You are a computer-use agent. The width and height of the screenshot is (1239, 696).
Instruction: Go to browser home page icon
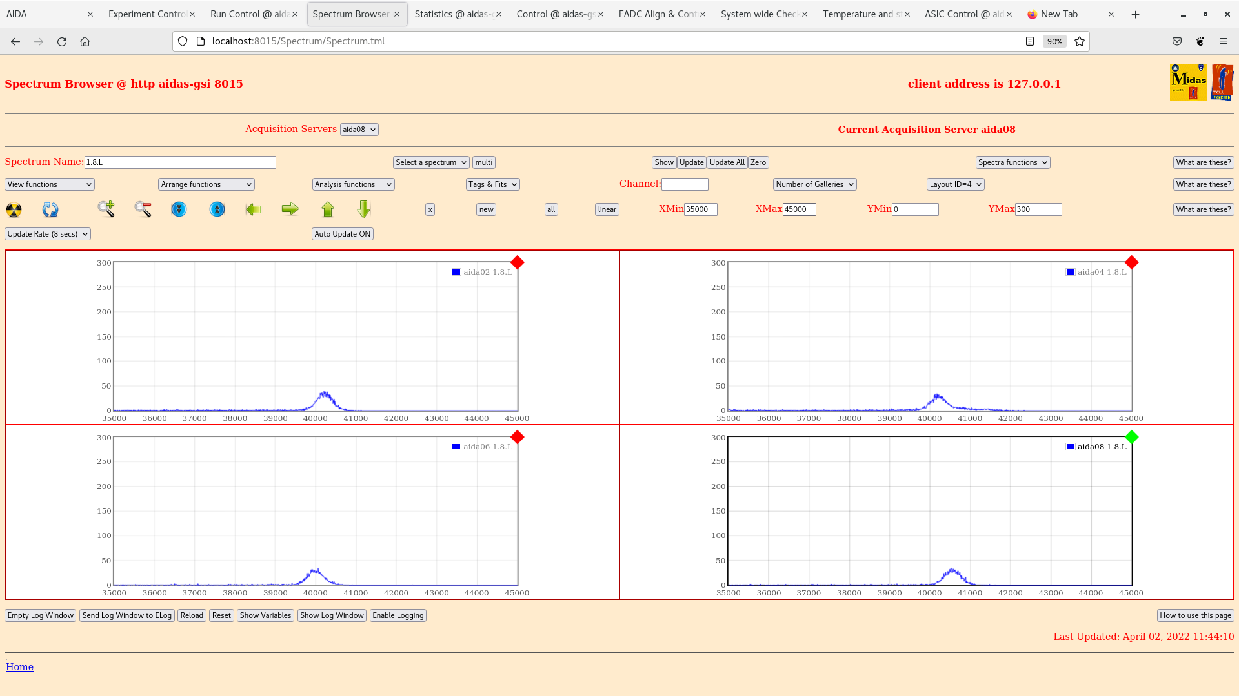(x=85, y=41)
